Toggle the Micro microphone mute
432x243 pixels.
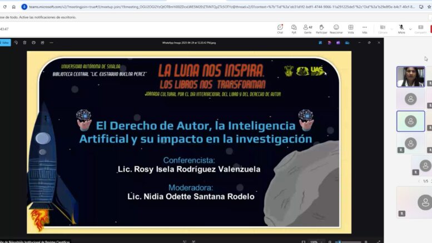point(401,28)
